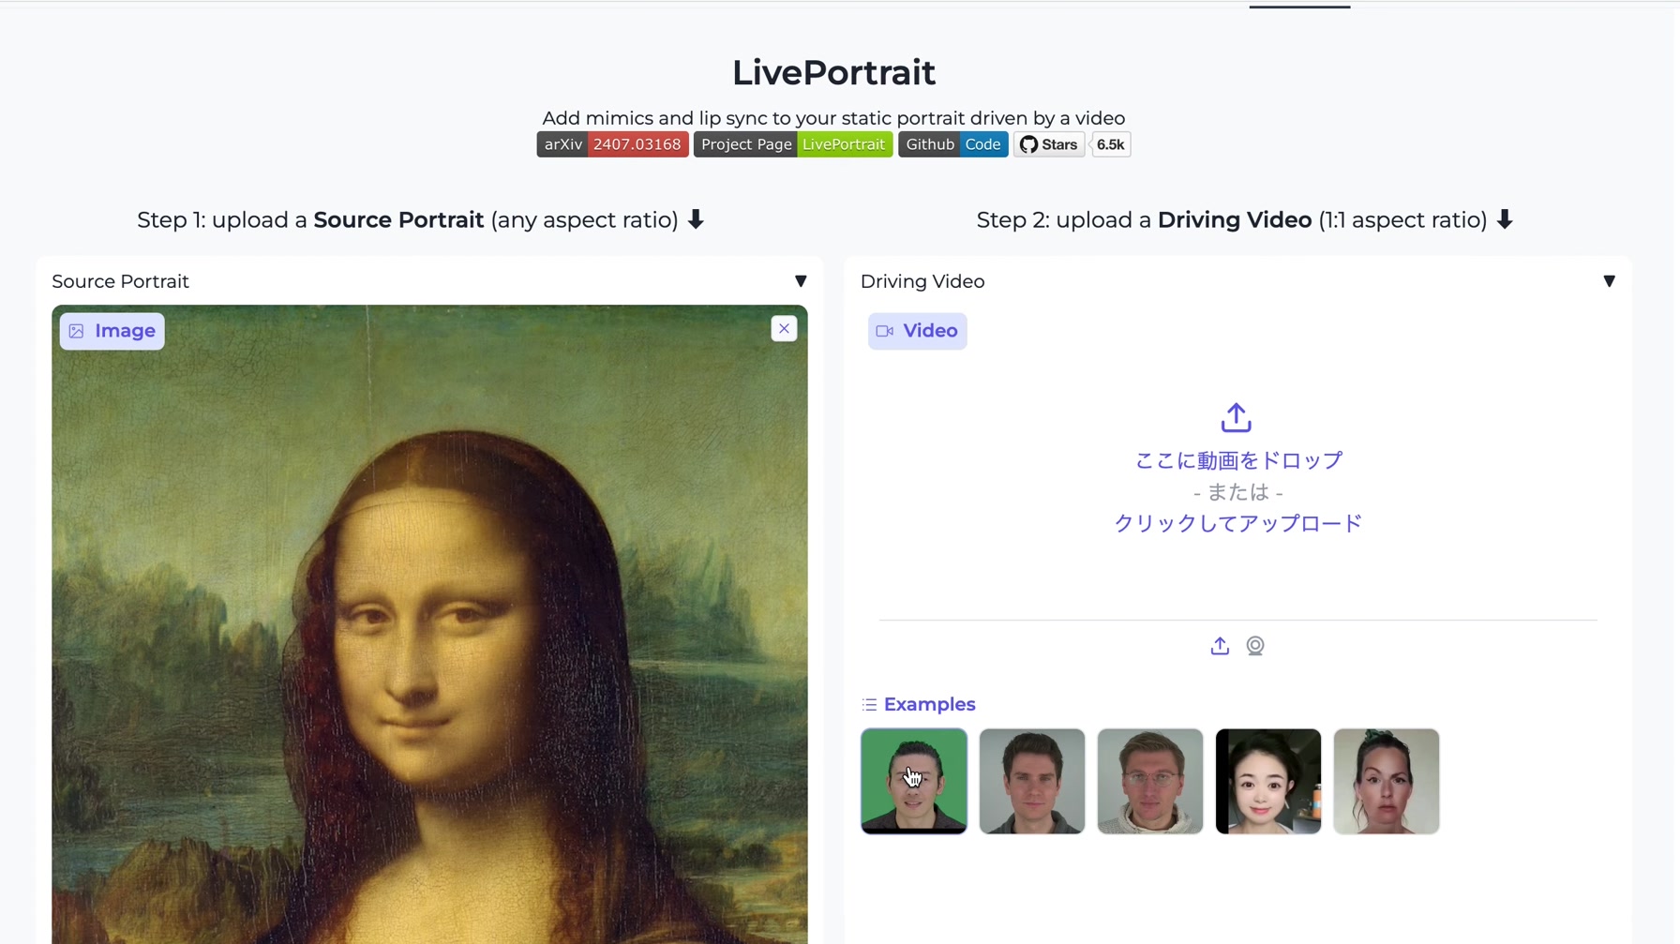Image resolution: width=1680 pixels, height=944 pixels.
Task: Click the LivePortrait page title
Action: click(x=833, y=72)
